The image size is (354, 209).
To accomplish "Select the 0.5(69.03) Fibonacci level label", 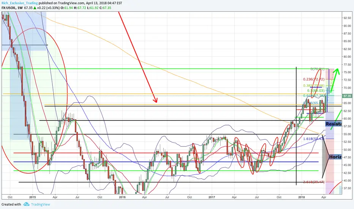I will tap(316, 90).
